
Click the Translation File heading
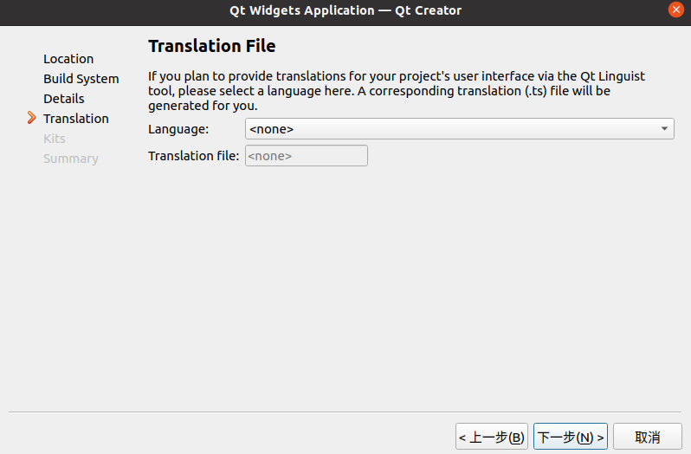click(x=211, y=46)
